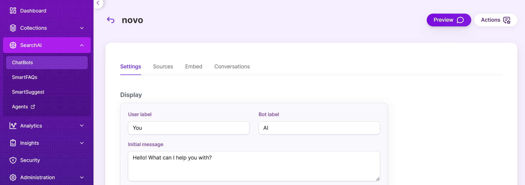
Task: Click the star message icon in Actions
Action: point(507,20)
